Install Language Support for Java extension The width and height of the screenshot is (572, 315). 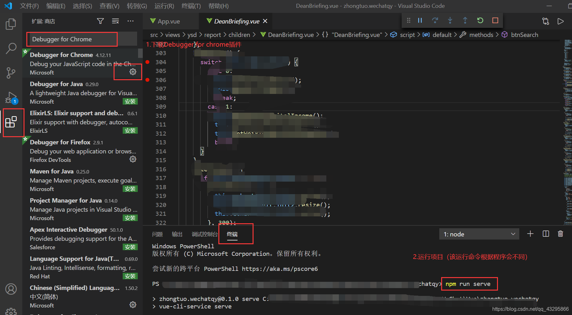(x=130, y=276)
